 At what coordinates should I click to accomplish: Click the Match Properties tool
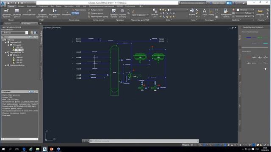click(226, 13)
